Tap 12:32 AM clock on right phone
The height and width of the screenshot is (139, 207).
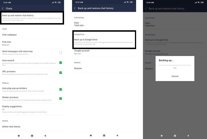[150, 3]
